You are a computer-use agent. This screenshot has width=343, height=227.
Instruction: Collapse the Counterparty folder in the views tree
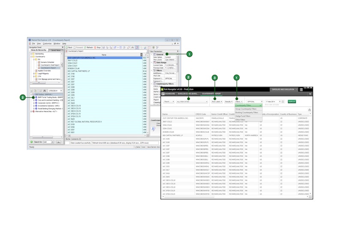(x=31, y=57)
